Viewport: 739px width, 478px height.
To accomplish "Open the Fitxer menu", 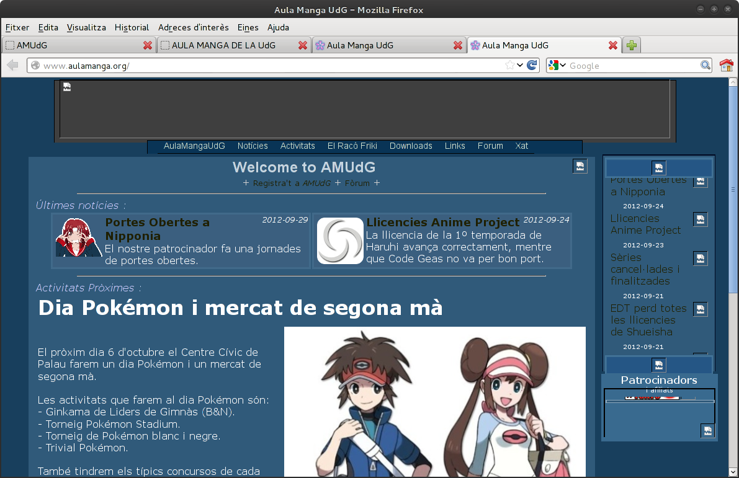I will pos(17,27).
